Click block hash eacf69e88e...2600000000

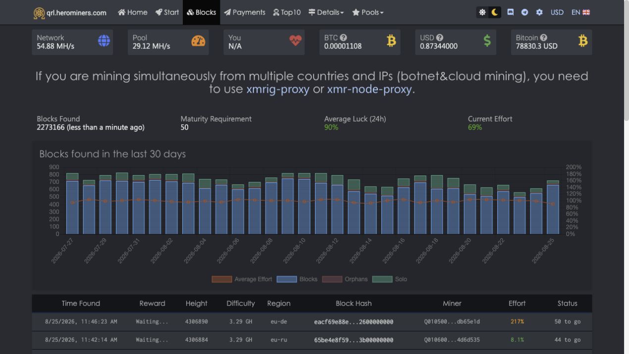click(x=354, y=322)
